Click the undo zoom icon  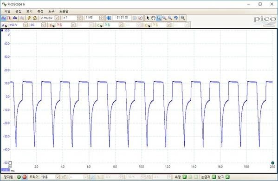pos(175,18)
